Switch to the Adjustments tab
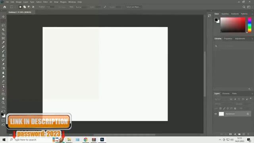This screenshot has width=254, height=143. point(240,39)
